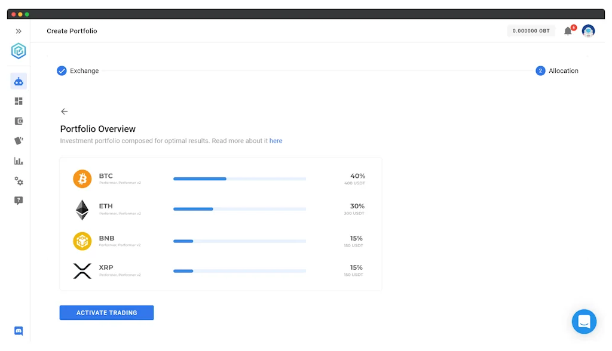This screenshot has height=351, width=612.
Task: Open the chat support widget
Action: pyautogui.click(x=584, y=322)
